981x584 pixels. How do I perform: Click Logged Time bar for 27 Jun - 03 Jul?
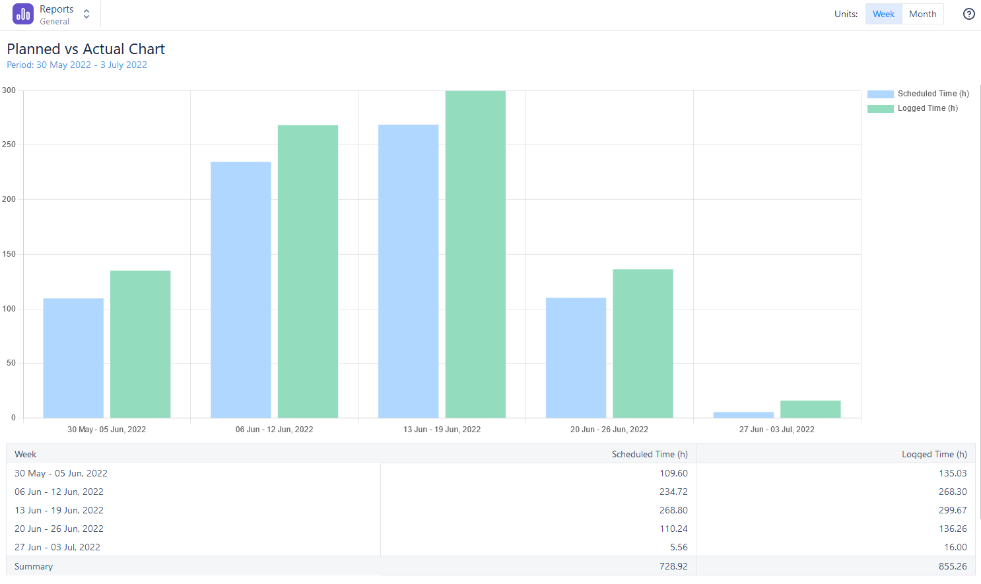tap(811, 409)
